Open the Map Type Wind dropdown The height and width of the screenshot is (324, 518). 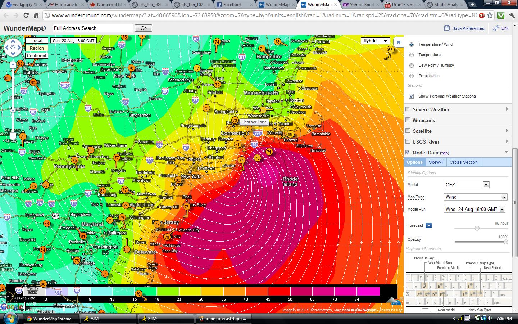(476, 197)
